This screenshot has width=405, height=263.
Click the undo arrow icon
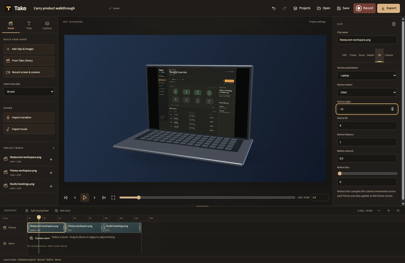click(274, 8)
